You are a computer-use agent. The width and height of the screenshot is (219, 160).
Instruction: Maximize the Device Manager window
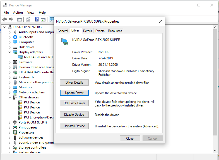pyautogui.click(x=199, y=5)
